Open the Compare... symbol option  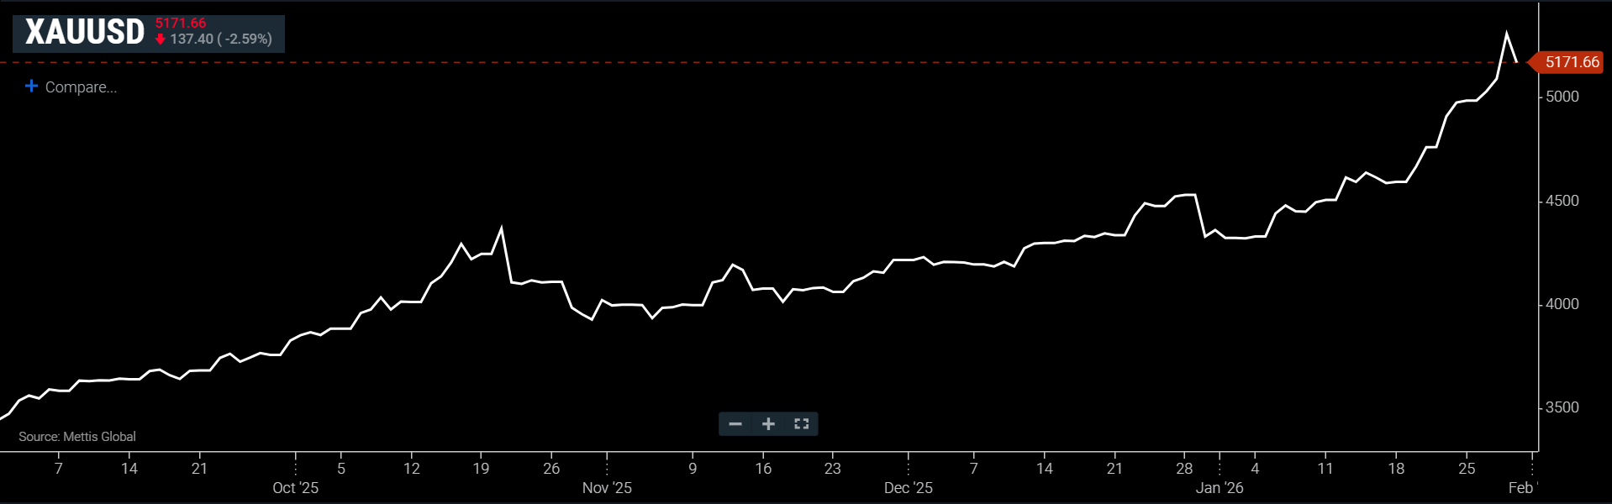(81, 87)
